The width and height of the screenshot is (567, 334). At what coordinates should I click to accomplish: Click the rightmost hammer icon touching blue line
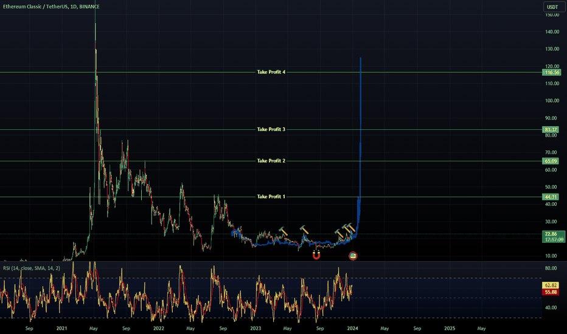[x=352, y=228]
